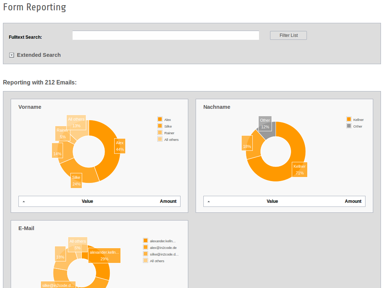Screen dimensions: 385x288
Task: Sort Vorname table by Value header
Action: 87,201
